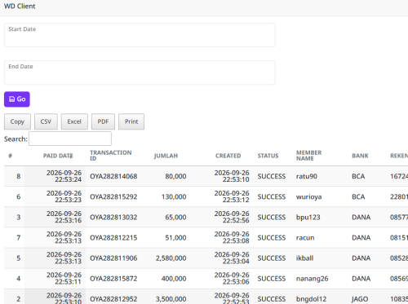Click the Copy export button

point(17,121)
